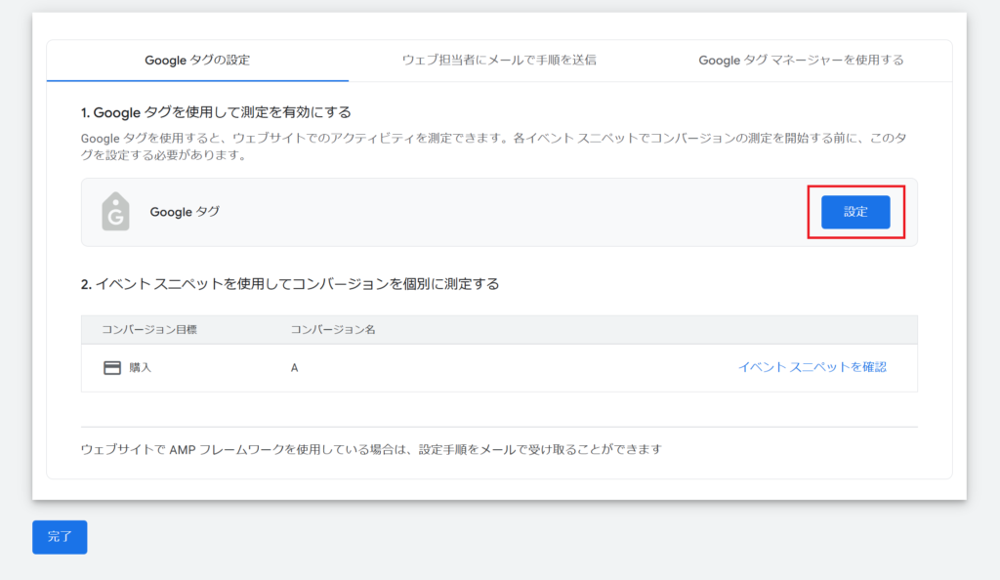Open the イベント スニペットを確認 link
Image resolution: width=1000 pixels, height=580 pixels.
pyautogui.click(x=812, y=367)
